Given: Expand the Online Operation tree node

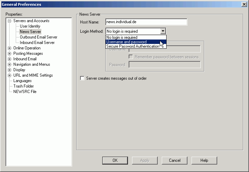Looking at the screenshot, I should pyautogui.click(x=10, y=48).
